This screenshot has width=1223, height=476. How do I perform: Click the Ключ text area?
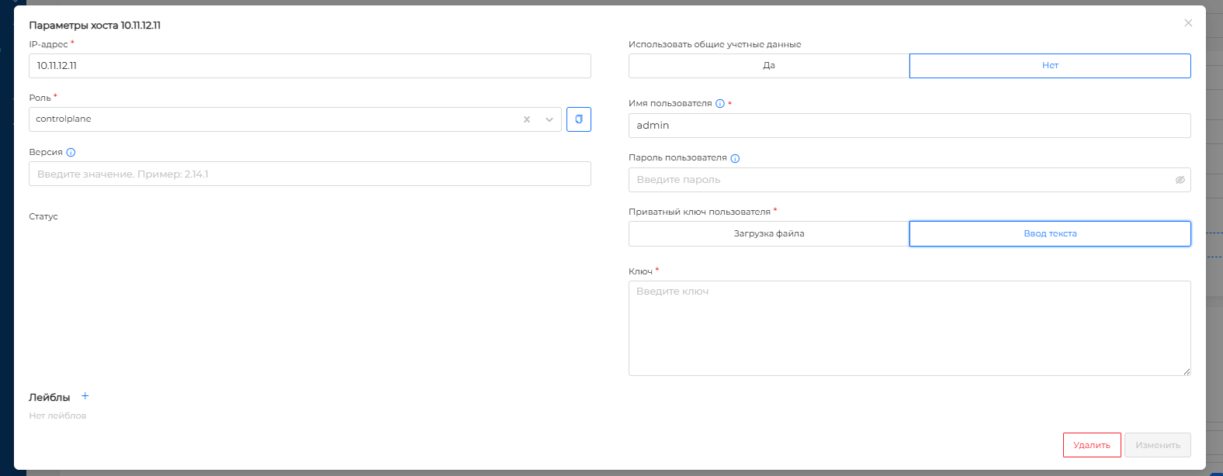(x=909, y=328)
